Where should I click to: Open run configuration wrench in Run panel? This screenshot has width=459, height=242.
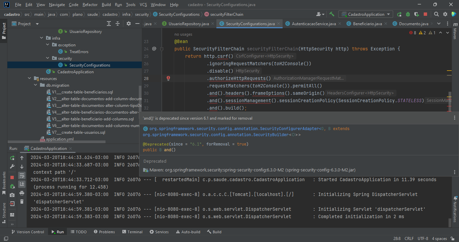tap(12, 167)
